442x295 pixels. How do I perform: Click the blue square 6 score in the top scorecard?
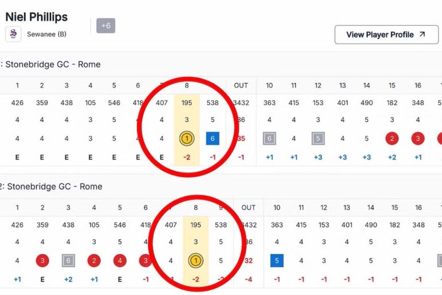coord(212,138)
